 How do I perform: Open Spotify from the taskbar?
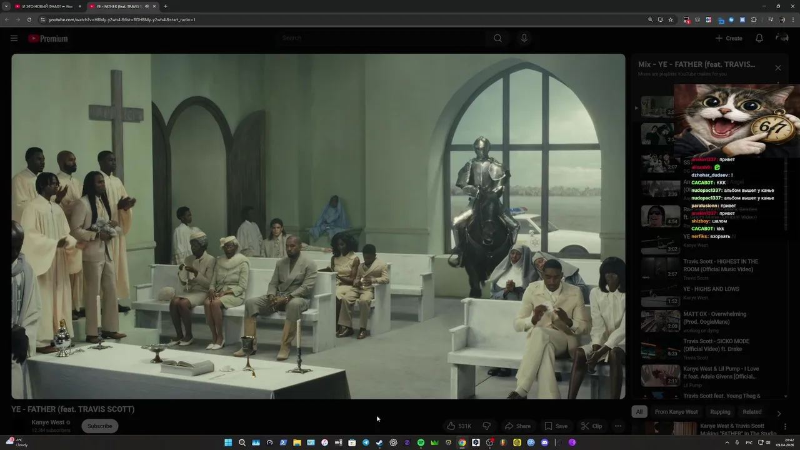[421, 442]
